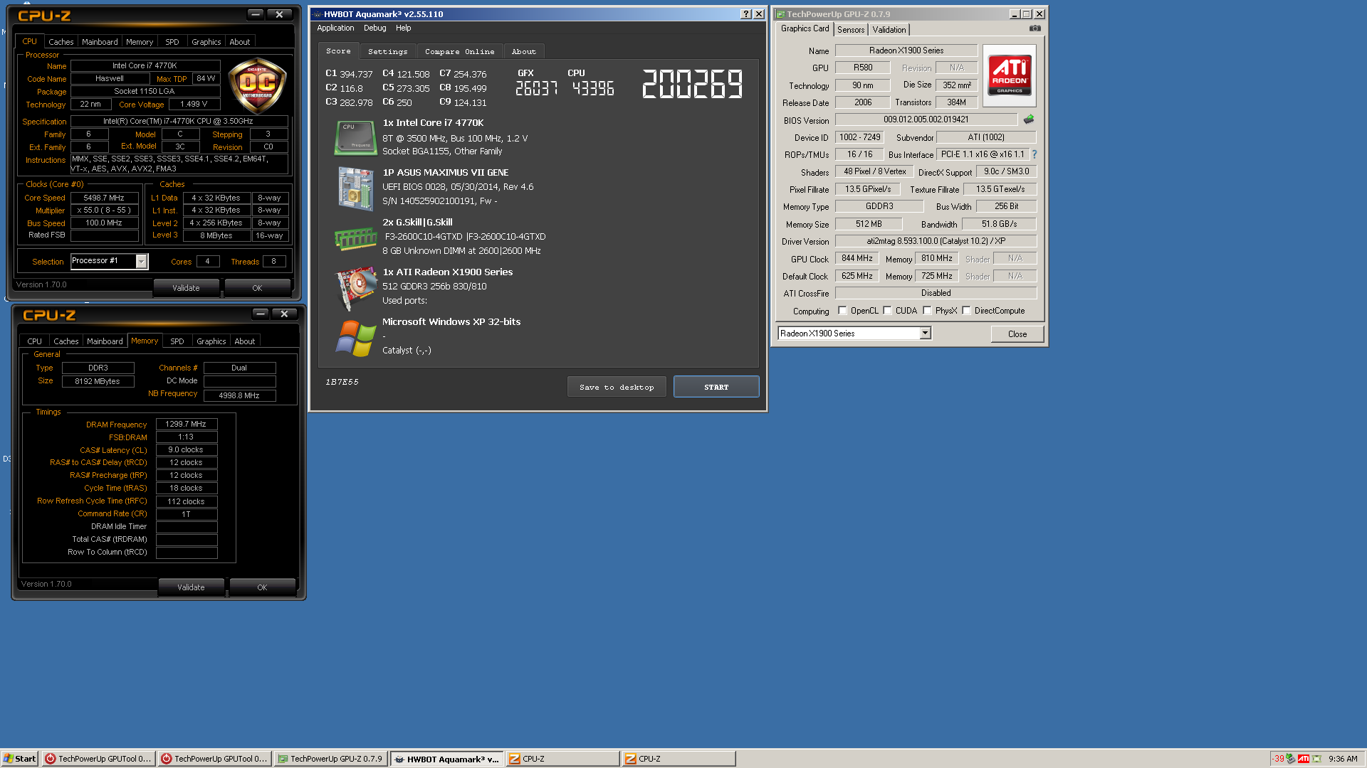Click the ATI tray icon in system tray
Image resolution: width=1367 pixels, height=768 pixels.
coord(1304,759)
